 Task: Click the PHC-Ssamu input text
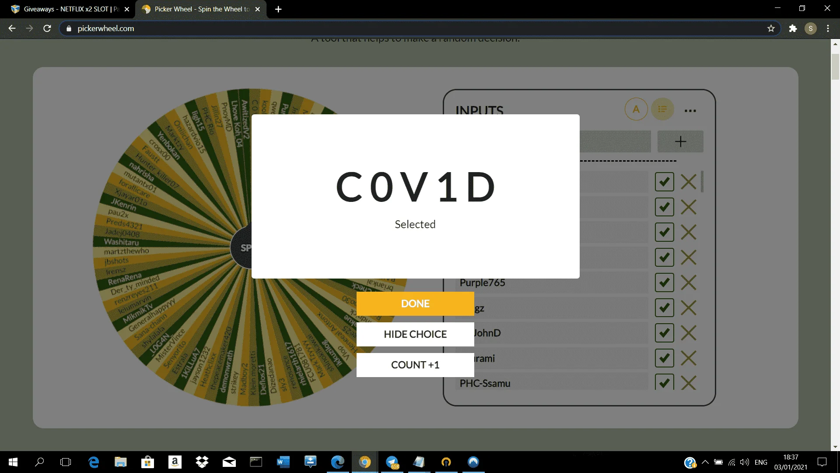pos(485,383)
